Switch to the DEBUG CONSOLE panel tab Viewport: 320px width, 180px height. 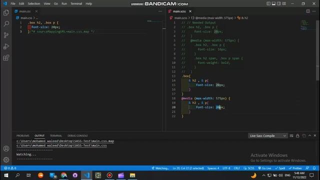click(77, 135)
